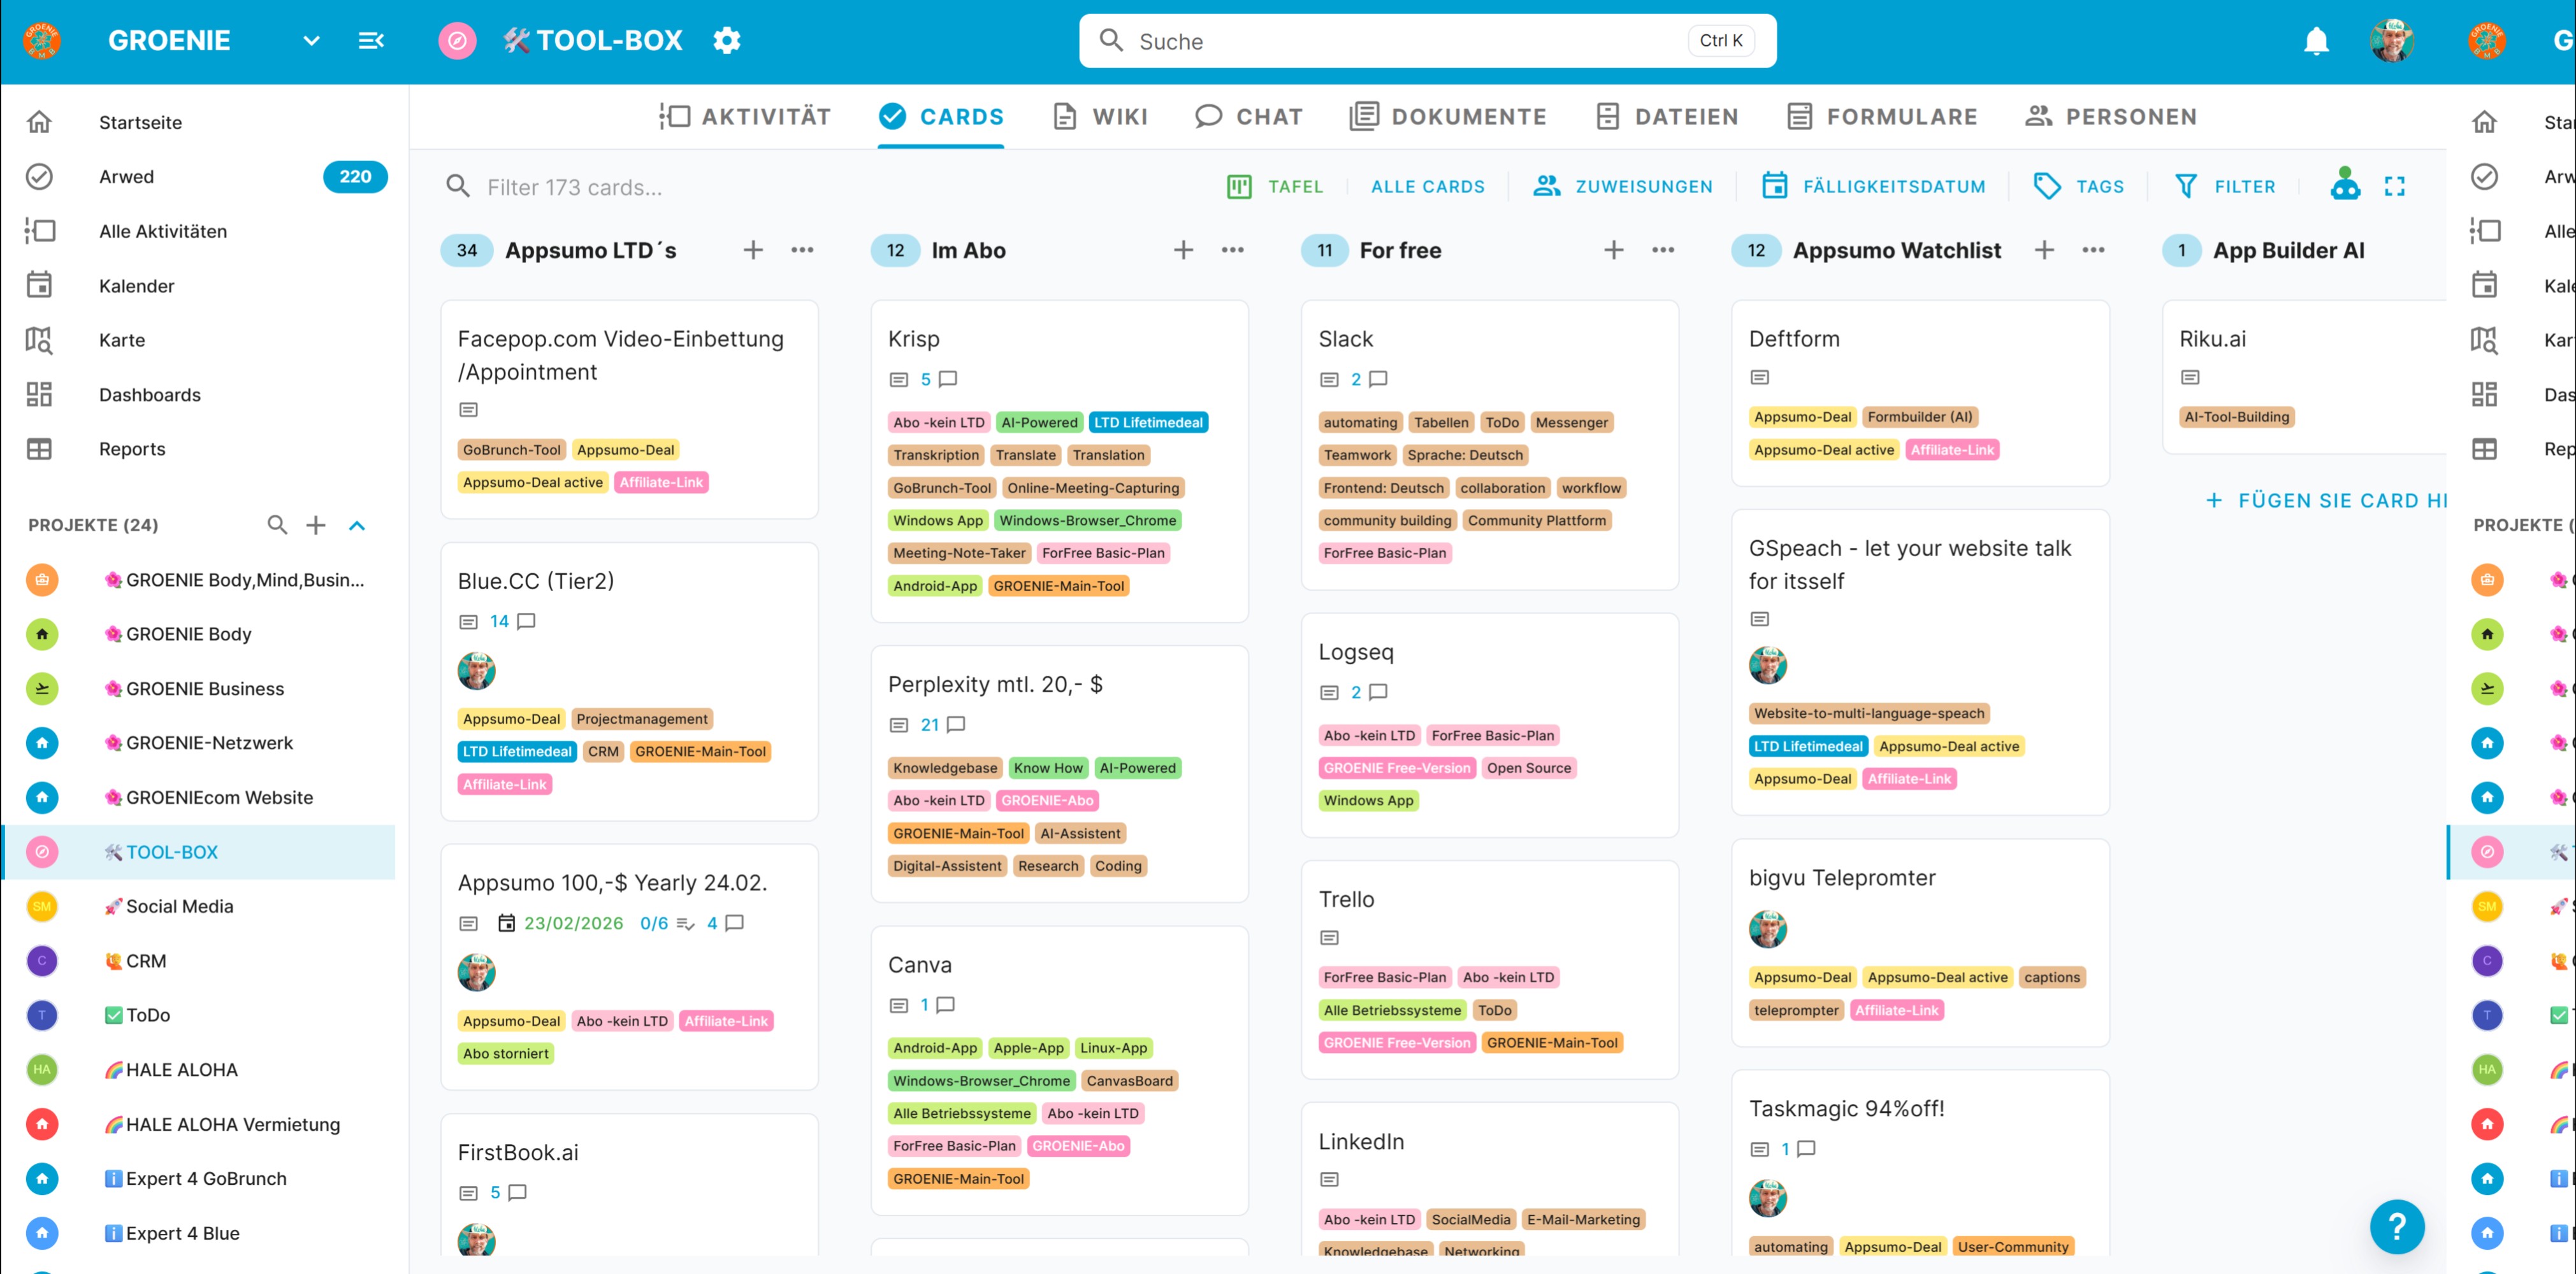Open Dashboards from the left sidebar
The height and width of the screenshot is (1274, 2576).
point(40,394)
